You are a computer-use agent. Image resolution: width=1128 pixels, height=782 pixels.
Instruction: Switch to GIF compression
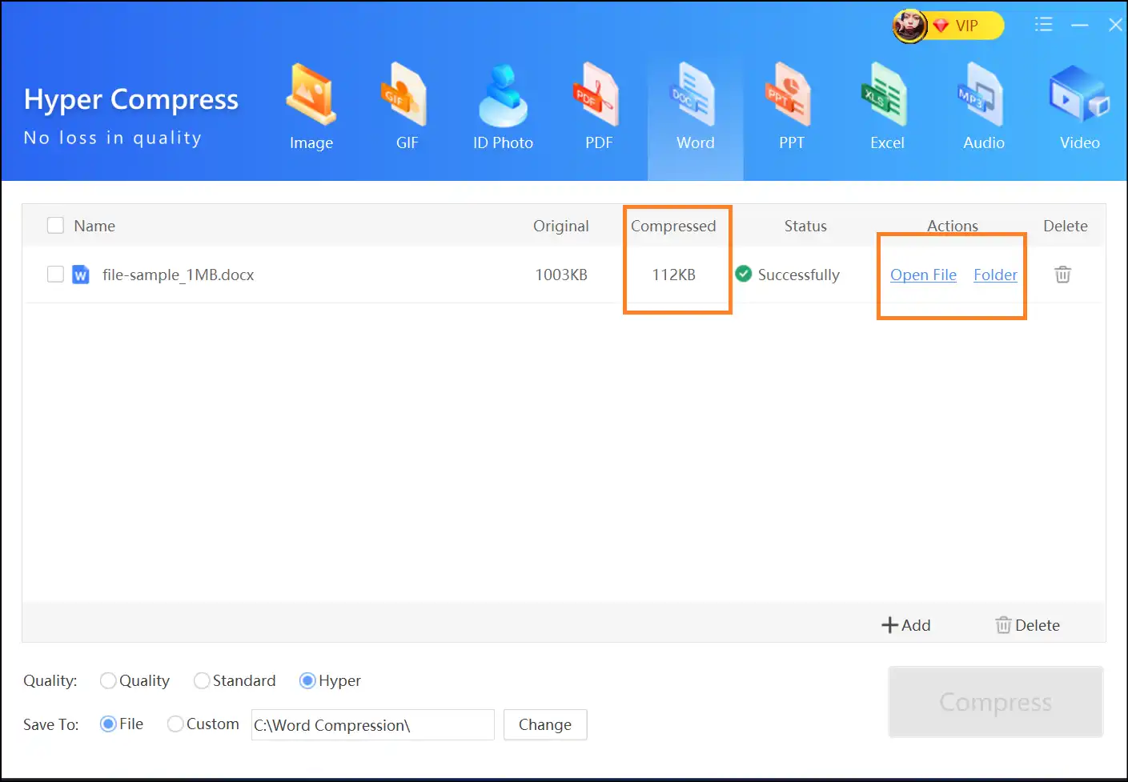coord(407,107)
